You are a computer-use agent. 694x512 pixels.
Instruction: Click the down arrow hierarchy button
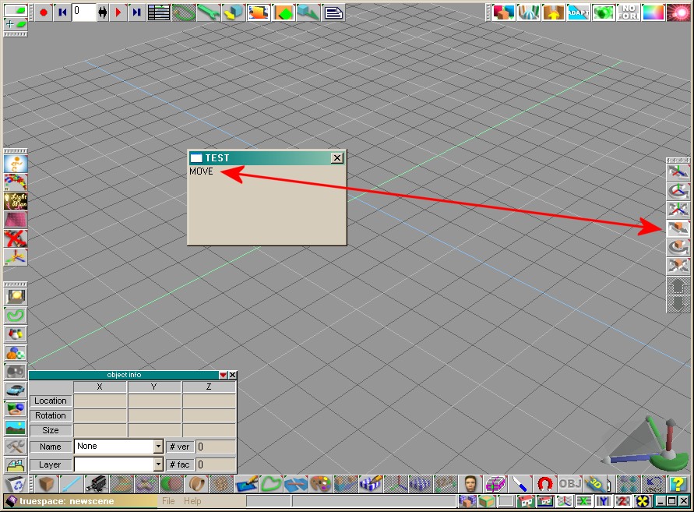click(x=678, y=304)
